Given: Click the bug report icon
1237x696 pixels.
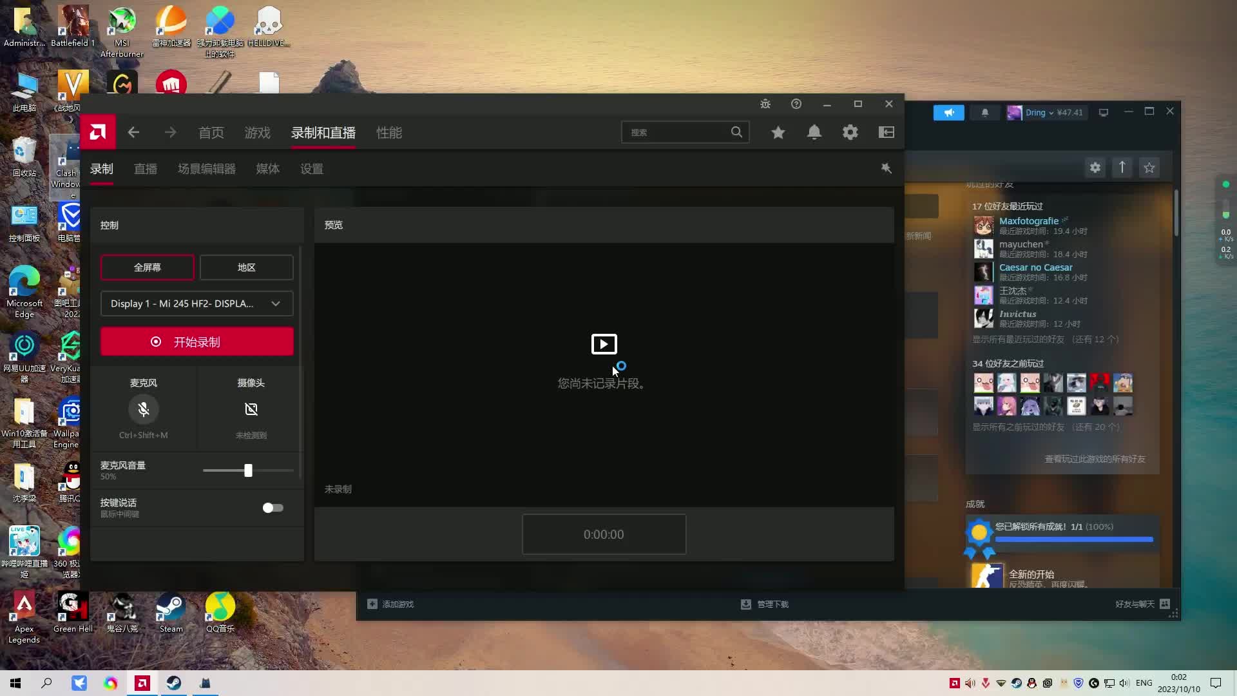Looking at the screenshot, I should (x=765, y=104).
